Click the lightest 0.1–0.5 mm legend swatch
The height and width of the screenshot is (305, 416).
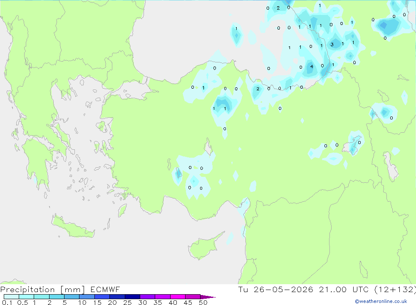(x=11, y=297)
